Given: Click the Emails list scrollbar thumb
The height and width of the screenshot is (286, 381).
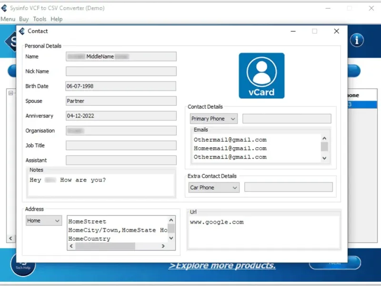Looking at the screenshot, I should click(324, 147).
